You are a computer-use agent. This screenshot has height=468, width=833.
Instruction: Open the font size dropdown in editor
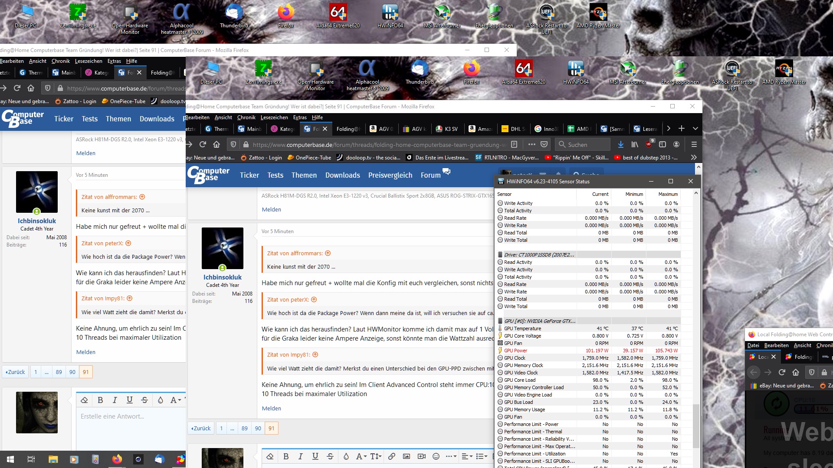(x=376, y=456)
